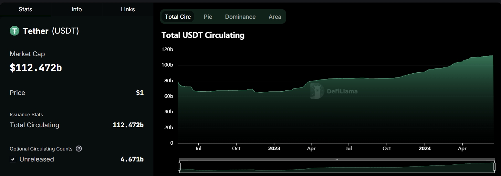Click the Tether logo icon
Screen dimensions: 501x176
pyautogui.click(x=15, y=31)
